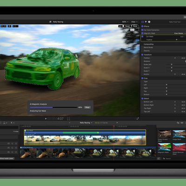Image resolution: width=186 pixels, height=186 pixels.
Task: Click the "Analyzing Car Mask" status text
Action: click(x=38, y=111)
